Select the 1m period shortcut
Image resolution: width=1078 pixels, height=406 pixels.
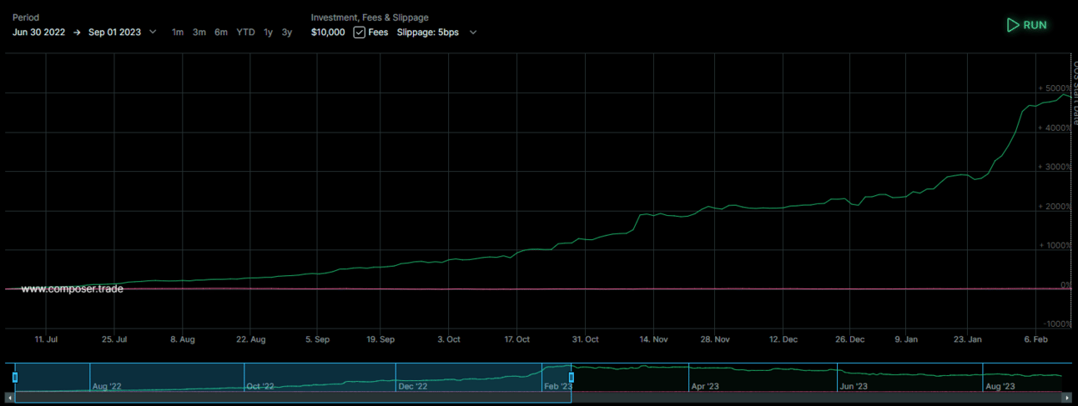178,33
